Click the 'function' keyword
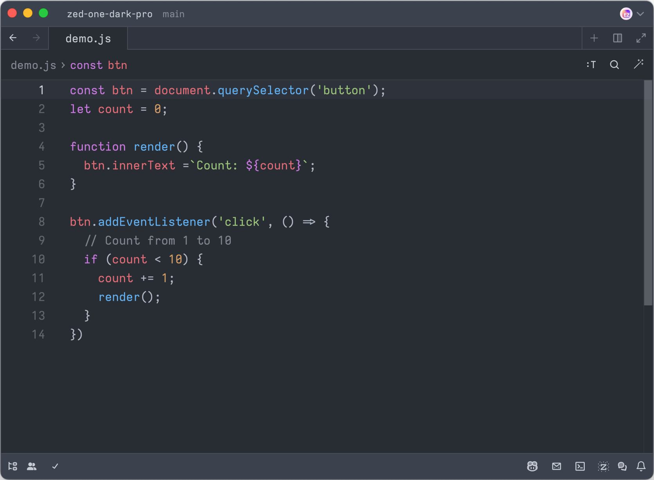 click(x=98, y=147)
